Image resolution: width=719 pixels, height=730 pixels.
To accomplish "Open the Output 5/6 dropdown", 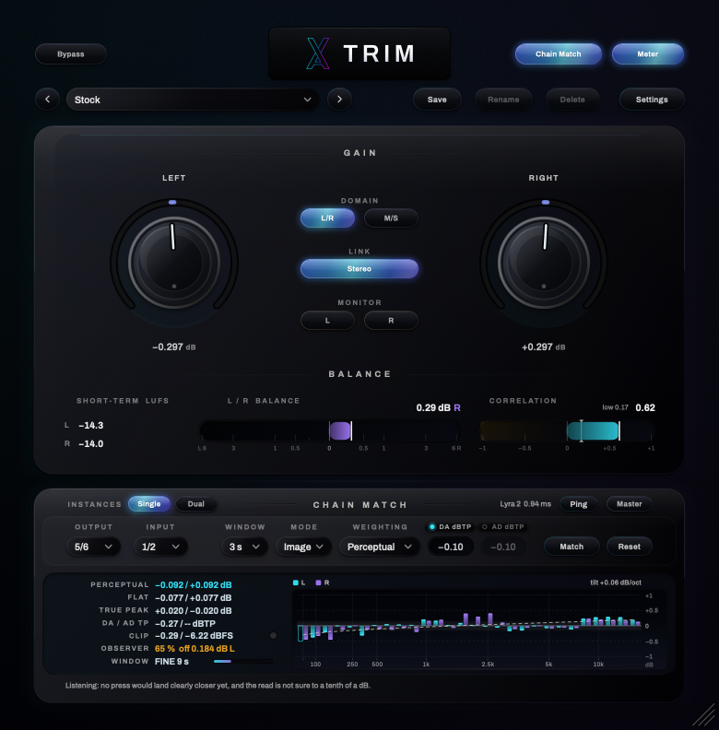I will tap(94, 547).
